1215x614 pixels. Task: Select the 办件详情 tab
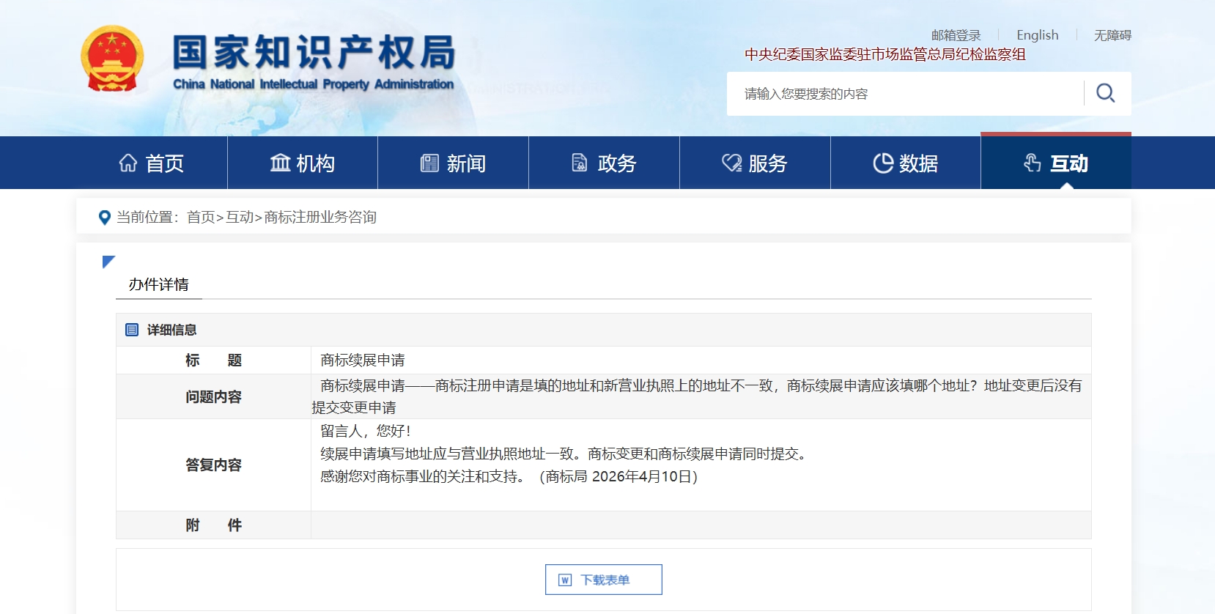tap(159, 284)
